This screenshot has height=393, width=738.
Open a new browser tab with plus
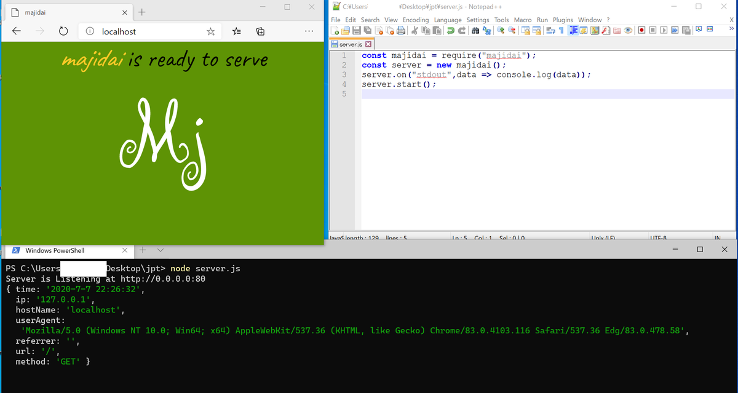[142, 12]
